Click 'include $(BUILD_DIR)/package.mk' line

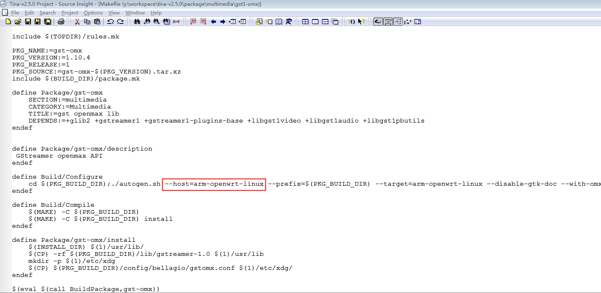(x=76, y=79)
